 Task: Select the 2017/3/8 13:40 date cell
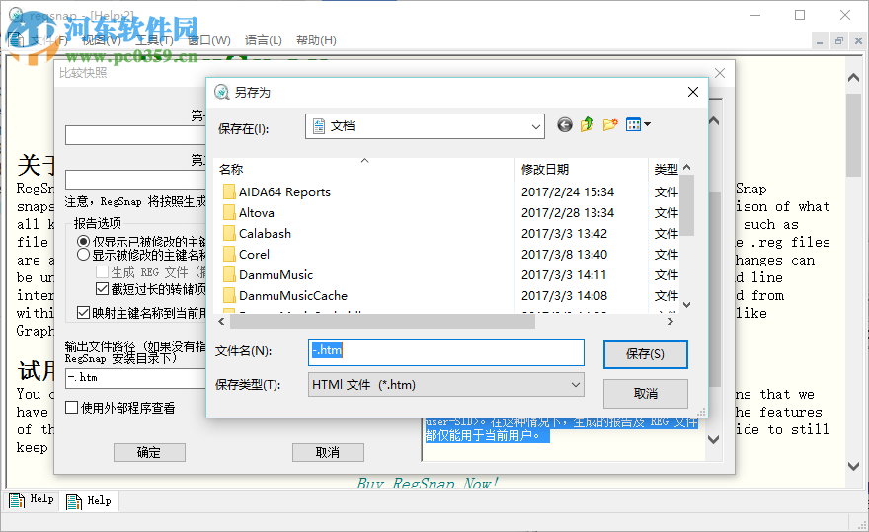pos(564,255)
